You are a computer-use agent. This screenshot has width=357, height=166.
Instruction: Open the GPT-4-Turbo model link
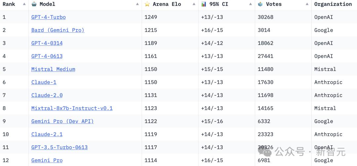(48, 17)
